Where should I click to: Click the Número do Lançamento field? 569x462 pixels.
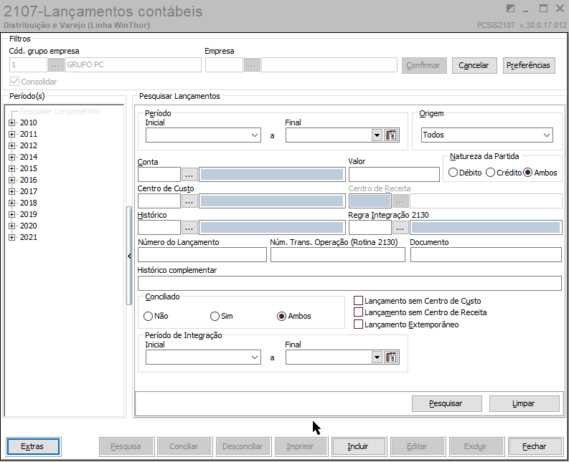[202, 255]
